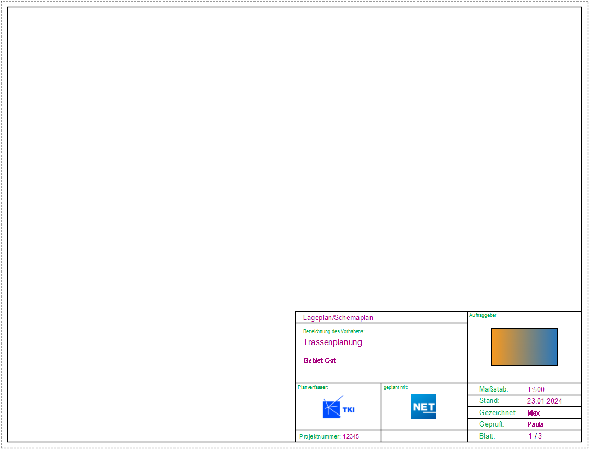590x450 pixels.
Task: Select the 'Paula' reviewer name
Action: [x=536, y=424]
